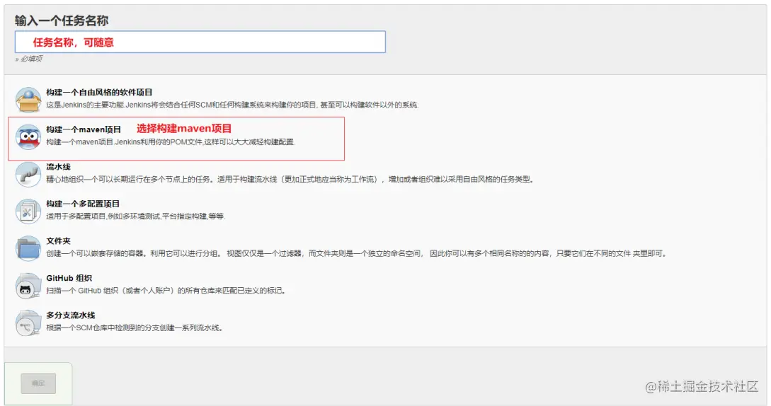This screenshot has height=406, width=771.
Task: Click the 确定 button
Action: 38,383
